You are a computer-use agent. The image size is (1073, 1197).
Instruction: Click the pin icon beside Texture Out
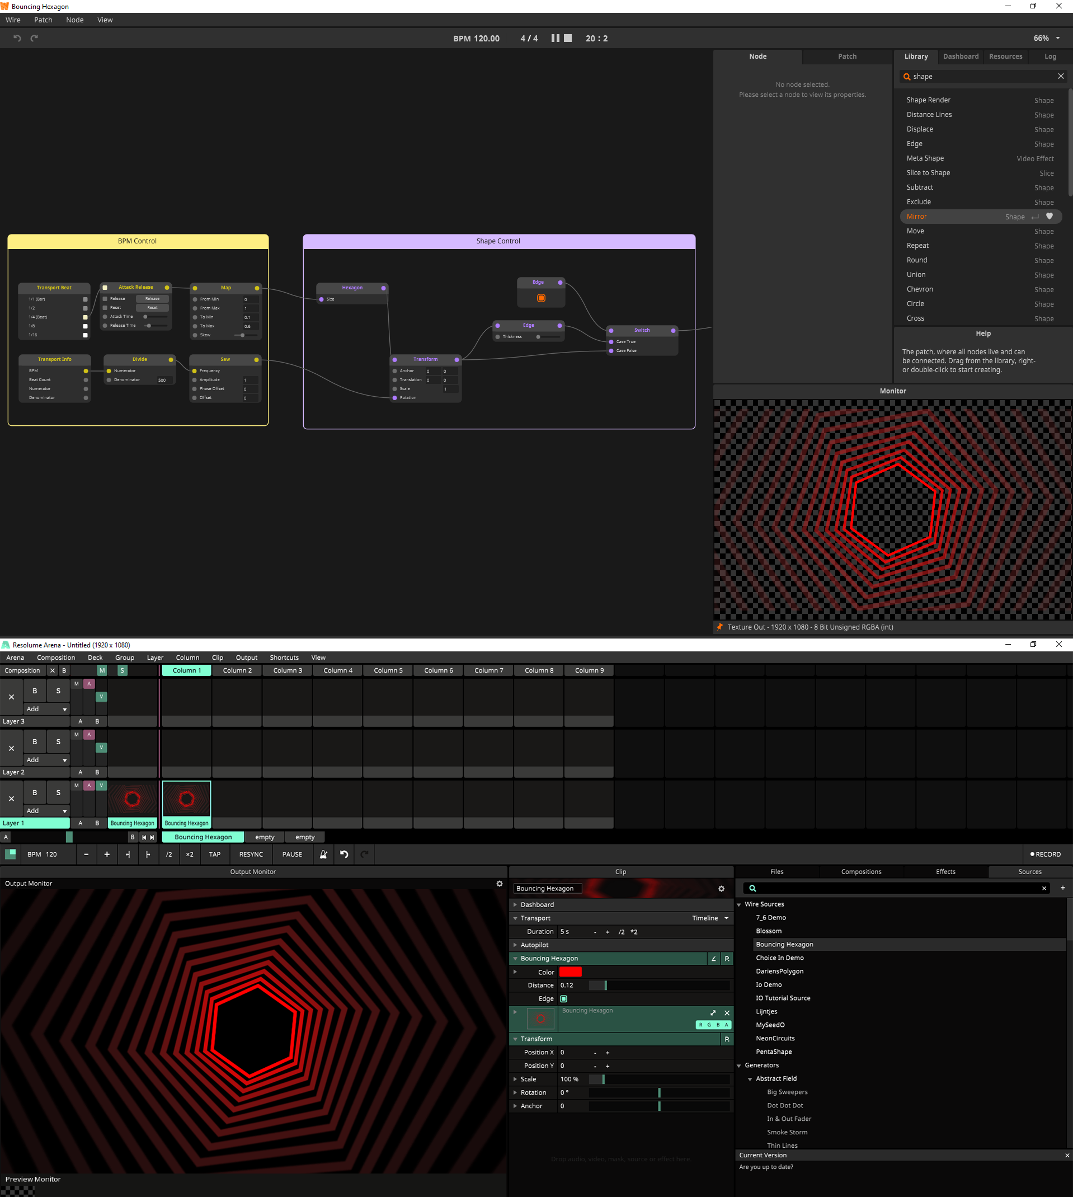click(720, 627)
